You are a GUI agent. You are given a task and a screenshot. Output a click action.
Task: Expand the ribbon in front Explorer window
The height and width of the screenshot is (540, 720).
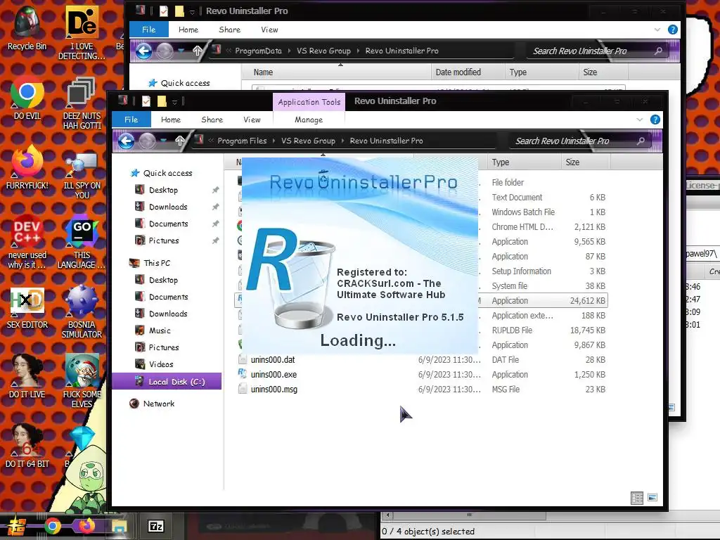point(640,120)
